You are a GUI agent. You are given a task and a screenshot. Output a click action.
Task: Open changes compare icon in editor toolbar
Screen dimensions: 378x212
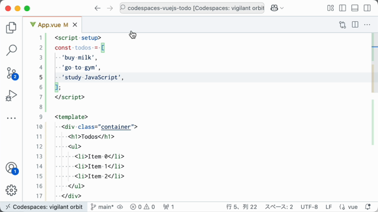pos(343,25)
